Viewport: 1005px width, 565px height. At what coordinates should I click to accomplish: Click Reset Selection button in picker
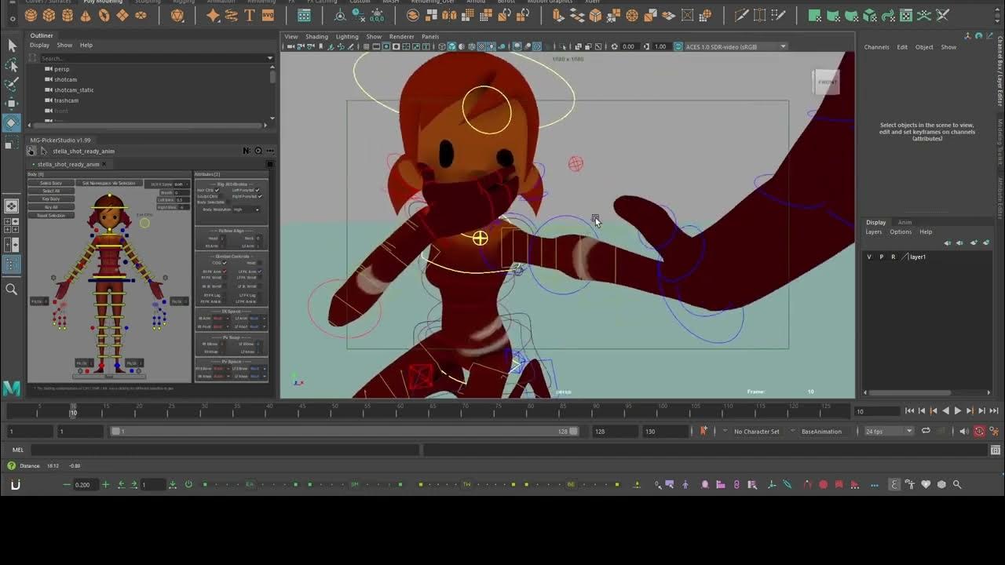click(x=51, y=215)
